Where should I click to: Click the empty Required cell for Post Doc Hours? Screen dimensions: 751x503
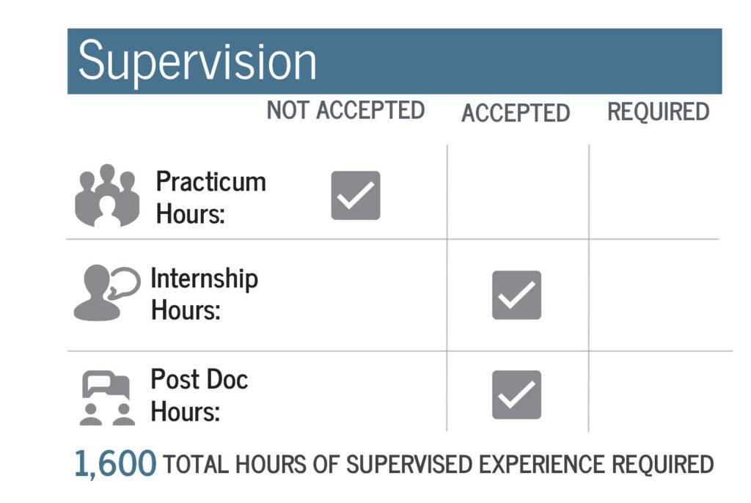654,393
